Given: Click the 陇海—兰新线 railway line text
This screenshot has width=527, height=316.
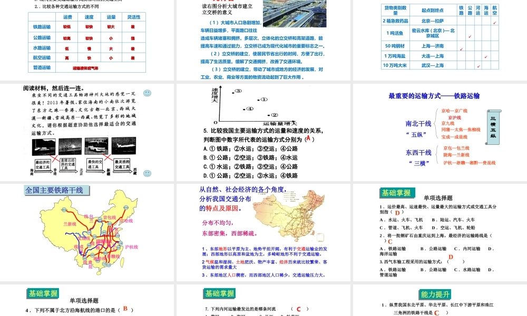Looking at the screenshot, I should pyautogui.click(x=456, y=155).
